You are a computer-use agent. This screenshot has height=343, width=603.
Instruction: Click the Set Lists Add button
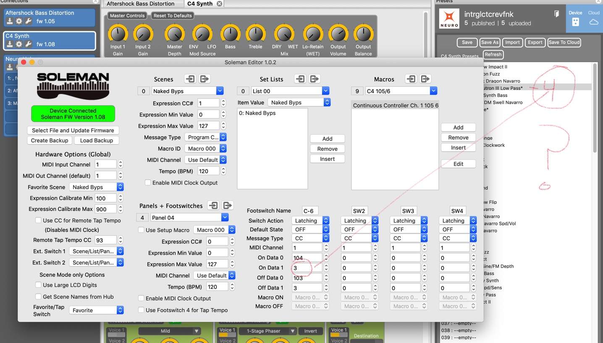(x=327, y=139)
